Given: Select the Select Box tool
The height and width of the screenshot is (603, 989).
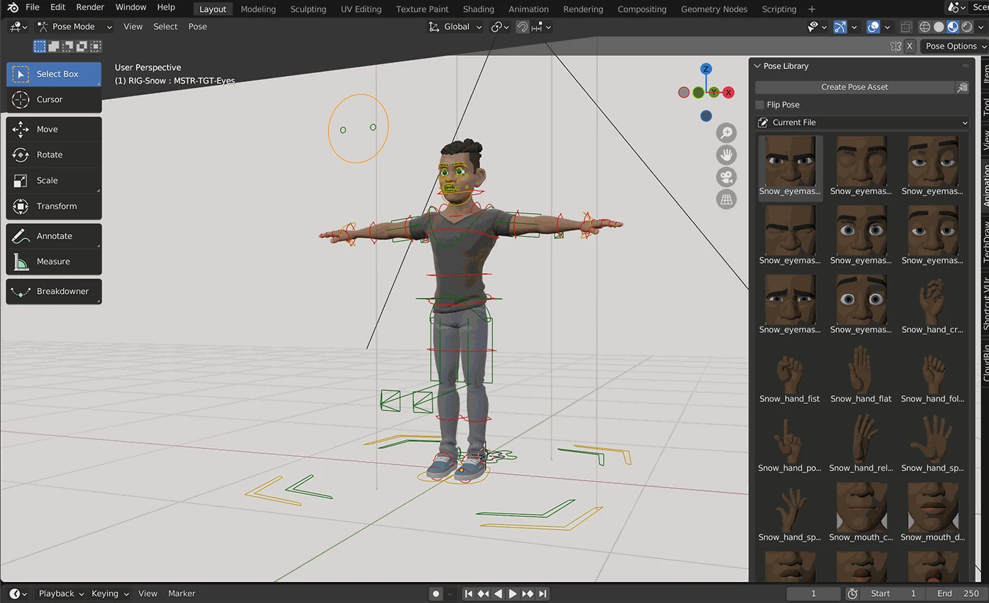Looking at the screenshot, I should click(54, 74).
